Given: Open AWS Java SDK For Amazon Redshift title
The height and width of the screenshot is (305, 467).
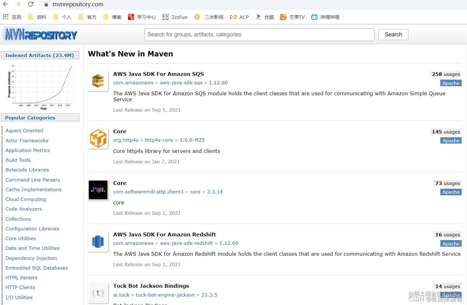Looking at the screenshot, I should [x=165, y=234].
